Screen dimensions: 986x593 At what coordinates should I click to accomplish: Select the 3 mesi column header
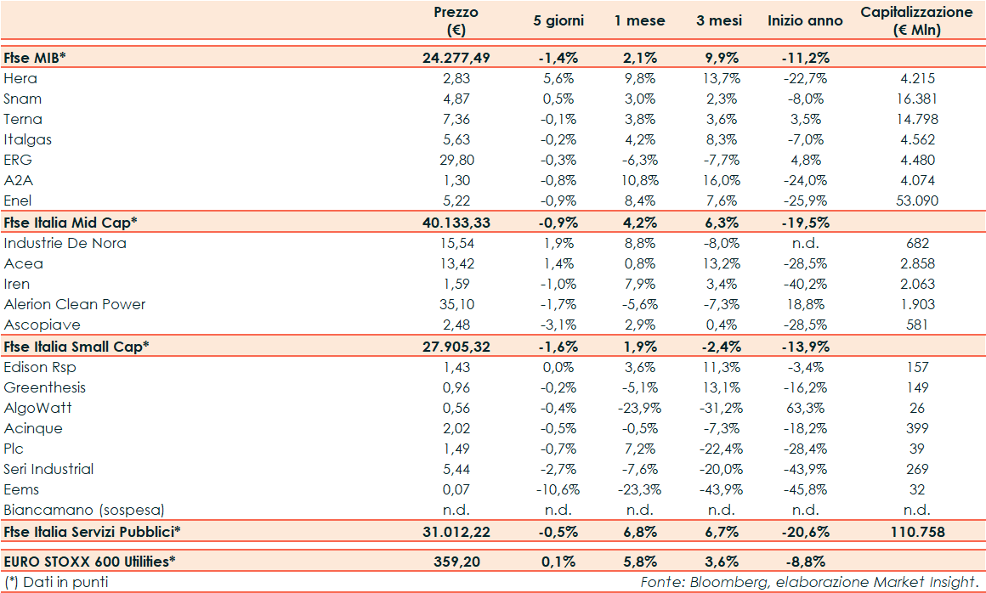pos(718,21)
